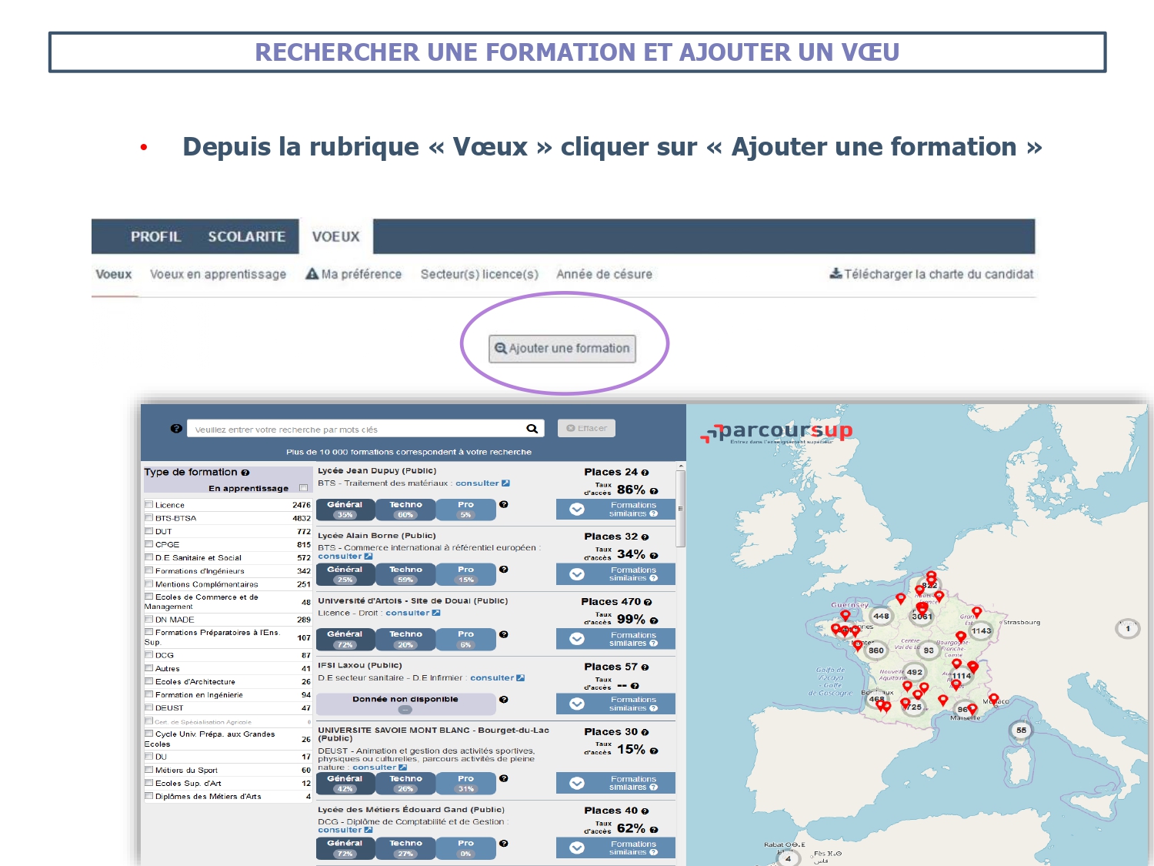
Task: Expand Formations similaires for IFSI Laxou
Action: pos(577,704)
